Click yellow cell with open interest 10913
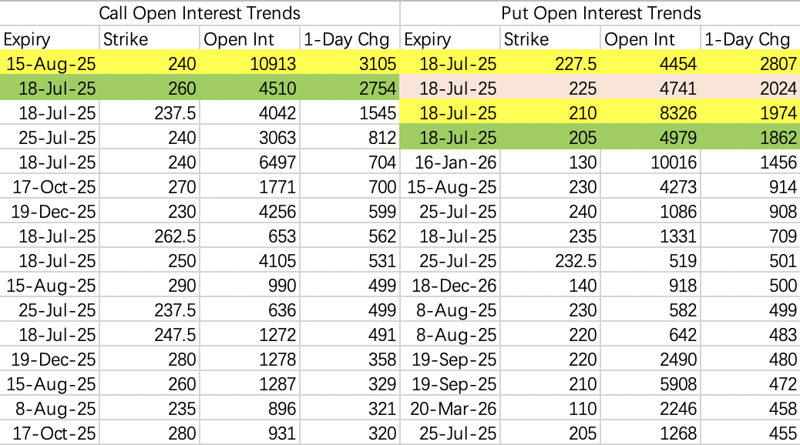This screenshot has width=800, height=445. click(250, 63)
